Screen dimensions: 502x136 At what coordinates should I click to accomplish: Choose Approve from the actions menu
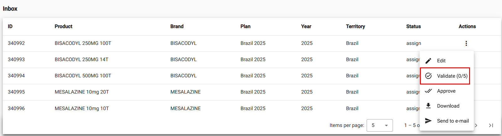coord(446,91)
